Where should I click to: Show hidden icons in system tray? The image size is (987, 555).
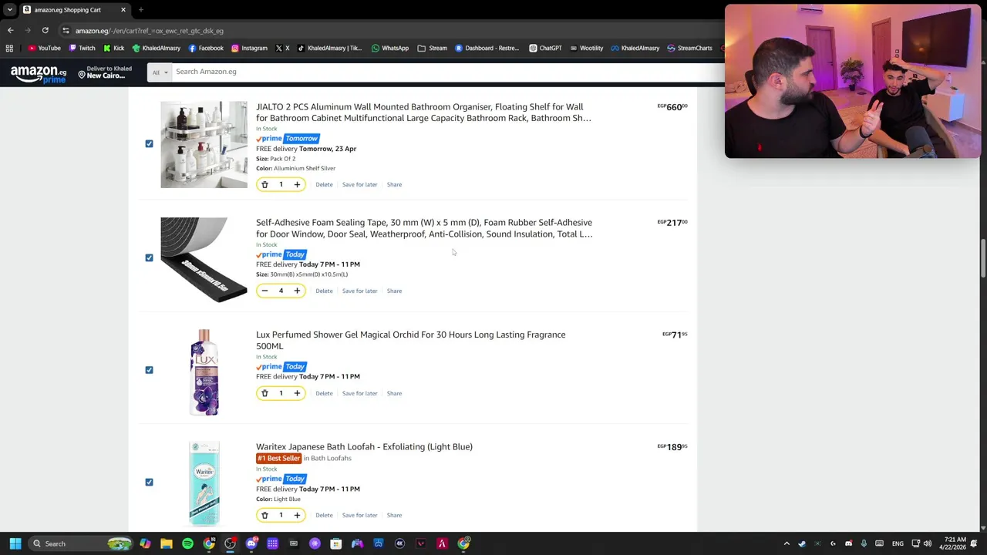(x=787, y=543)
